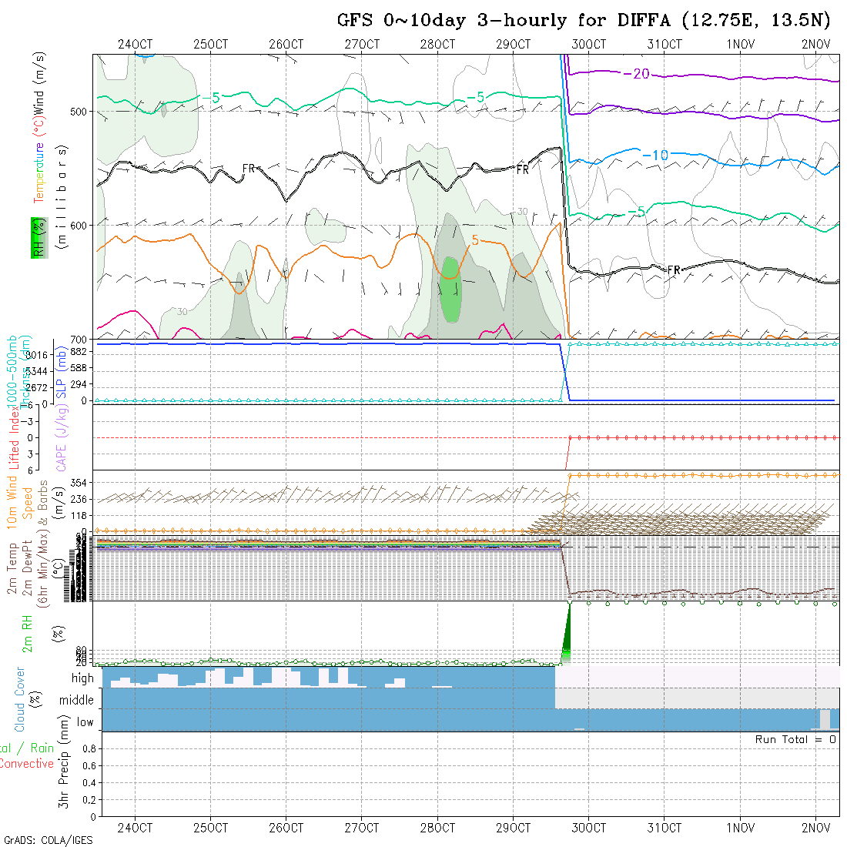Image resolution: width=847 pixels, height=847 pixels.
Task: Click the Cloud Cover axis title
Action: pos(20,699)
